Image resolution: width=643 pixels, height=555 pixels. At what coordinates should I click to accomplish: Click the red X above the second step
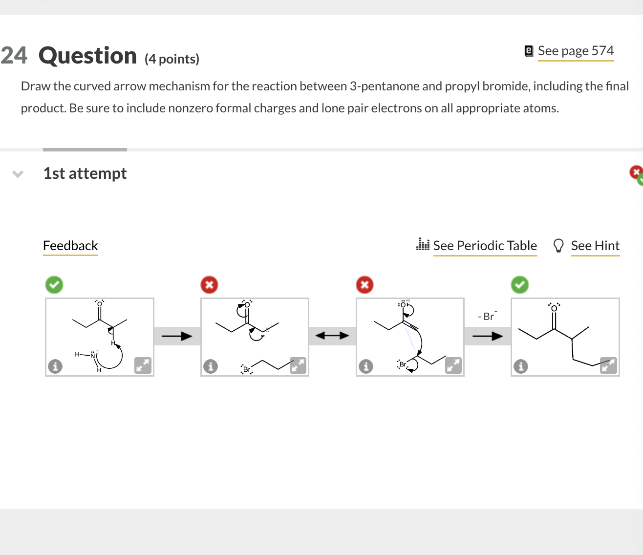pos(209,284)
